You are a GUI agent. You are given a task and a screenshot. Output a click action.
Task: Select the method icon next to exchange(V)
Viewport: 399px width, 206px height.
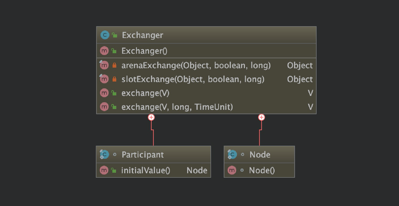point(104,93)
